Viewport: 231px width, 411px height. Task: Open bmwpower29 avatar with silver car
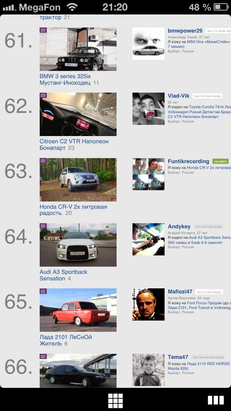pos(148,43)
